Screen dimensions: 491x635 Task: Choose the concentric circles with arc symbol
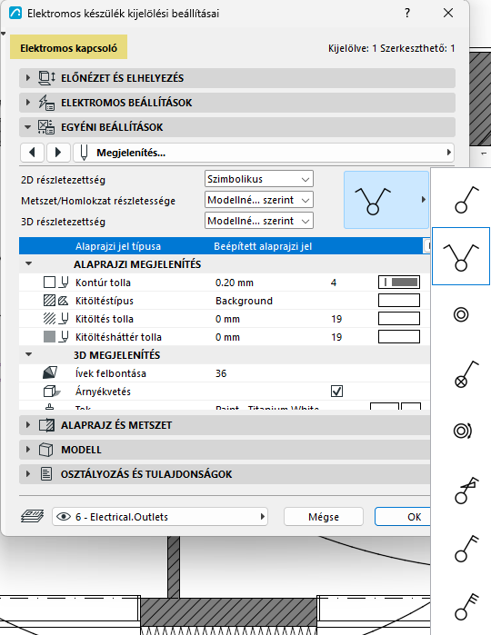pyautogui.click(x=462, y=430)
